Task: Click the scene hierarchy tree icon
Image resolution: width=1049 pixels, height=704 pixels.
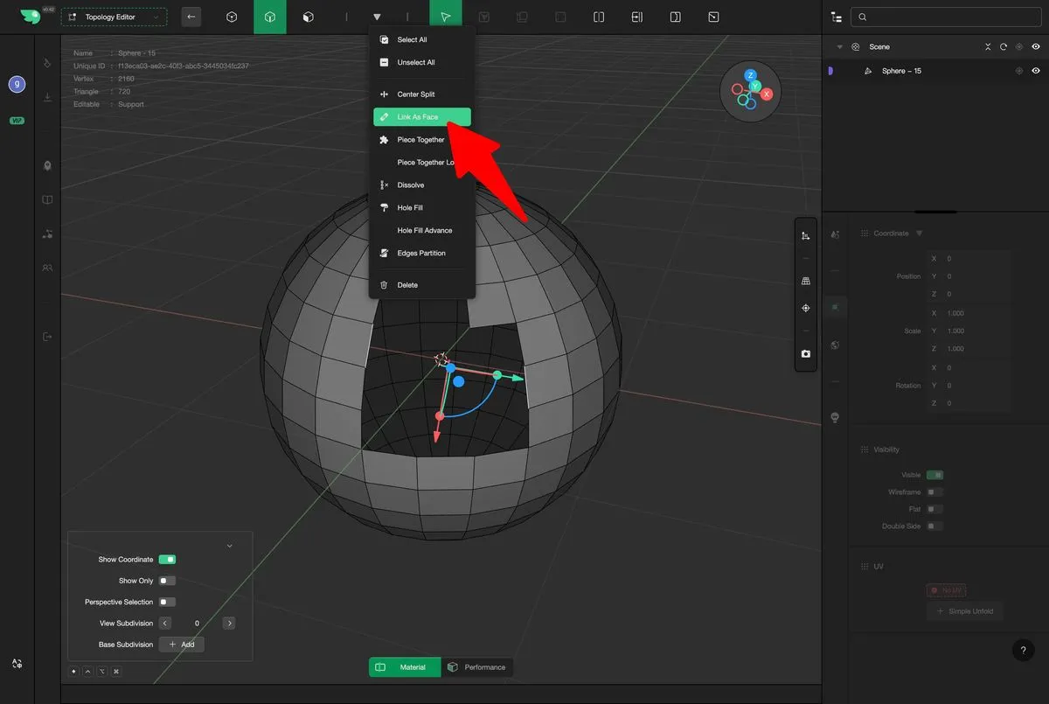Action: coord(837,17)
